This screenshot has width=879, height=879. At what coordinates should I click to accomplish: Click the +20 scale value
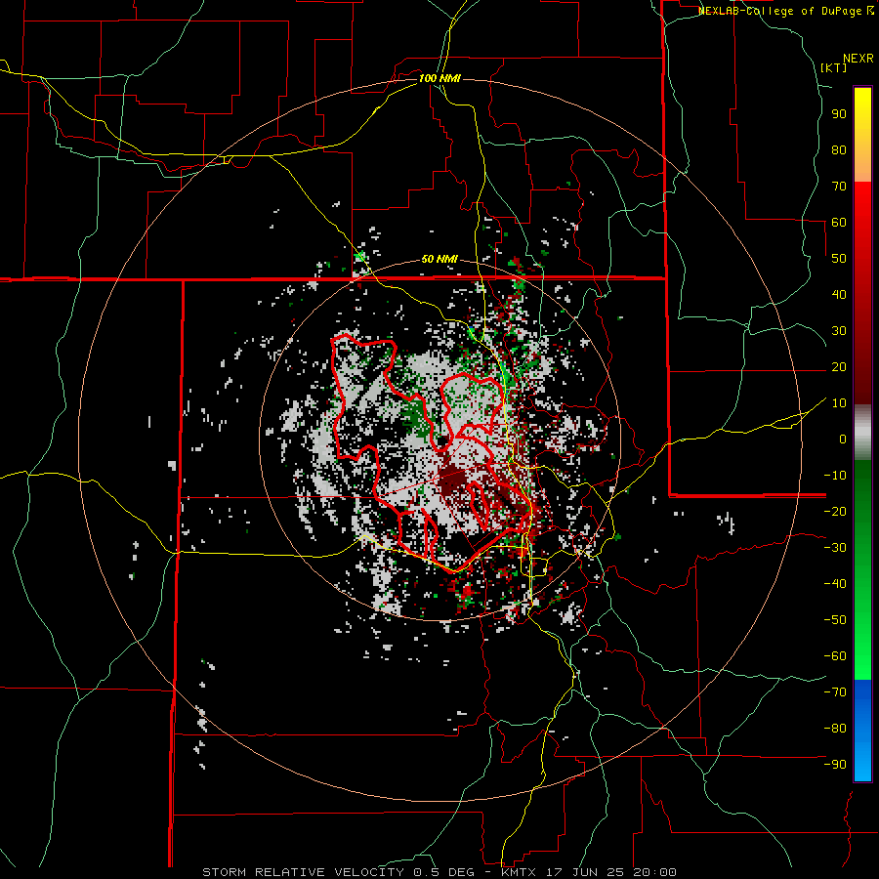839,366
